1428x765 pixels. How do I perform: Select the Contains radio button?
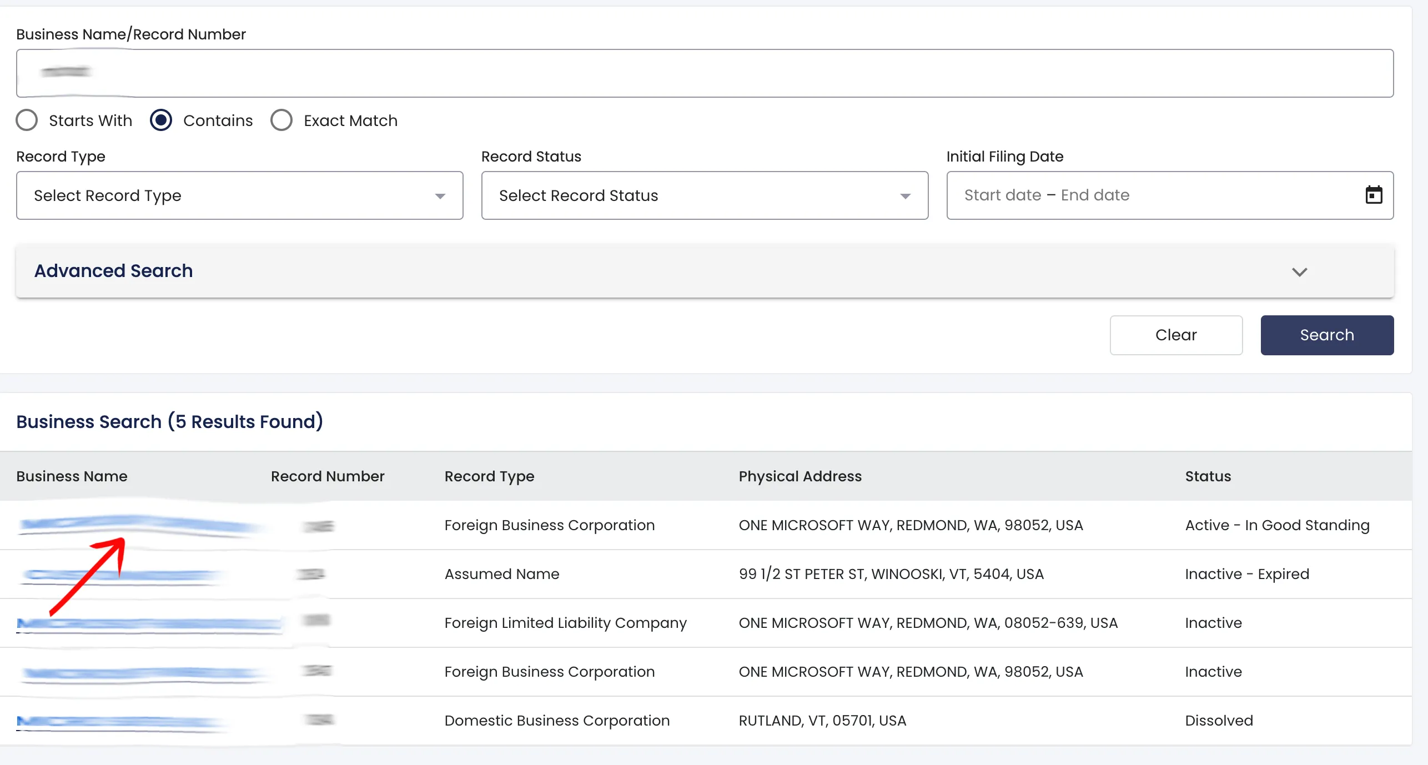point(161,120)
